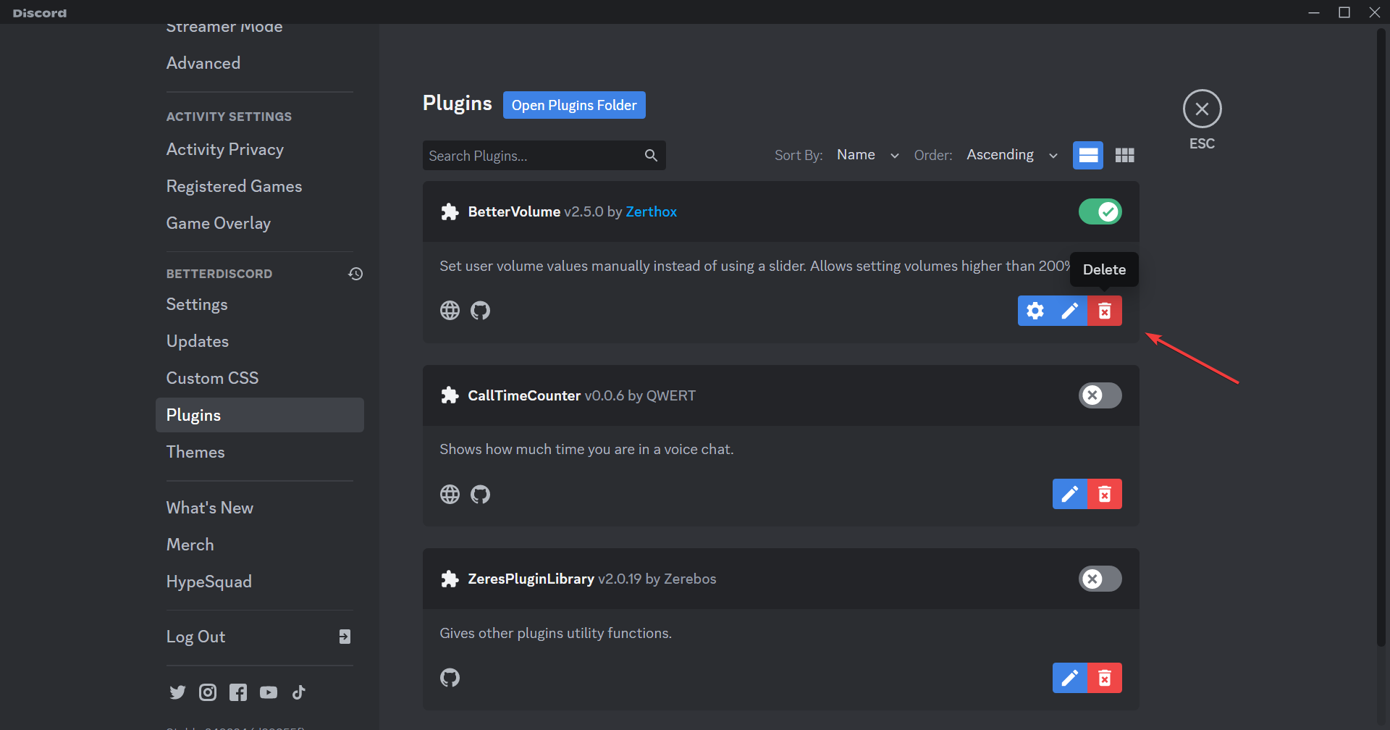Image resolution: width=1390 pixels, height=730 pixels.
Task: Enable the ZeresPluginLibrary plugin toggle
Action: tap(1100, 579)
